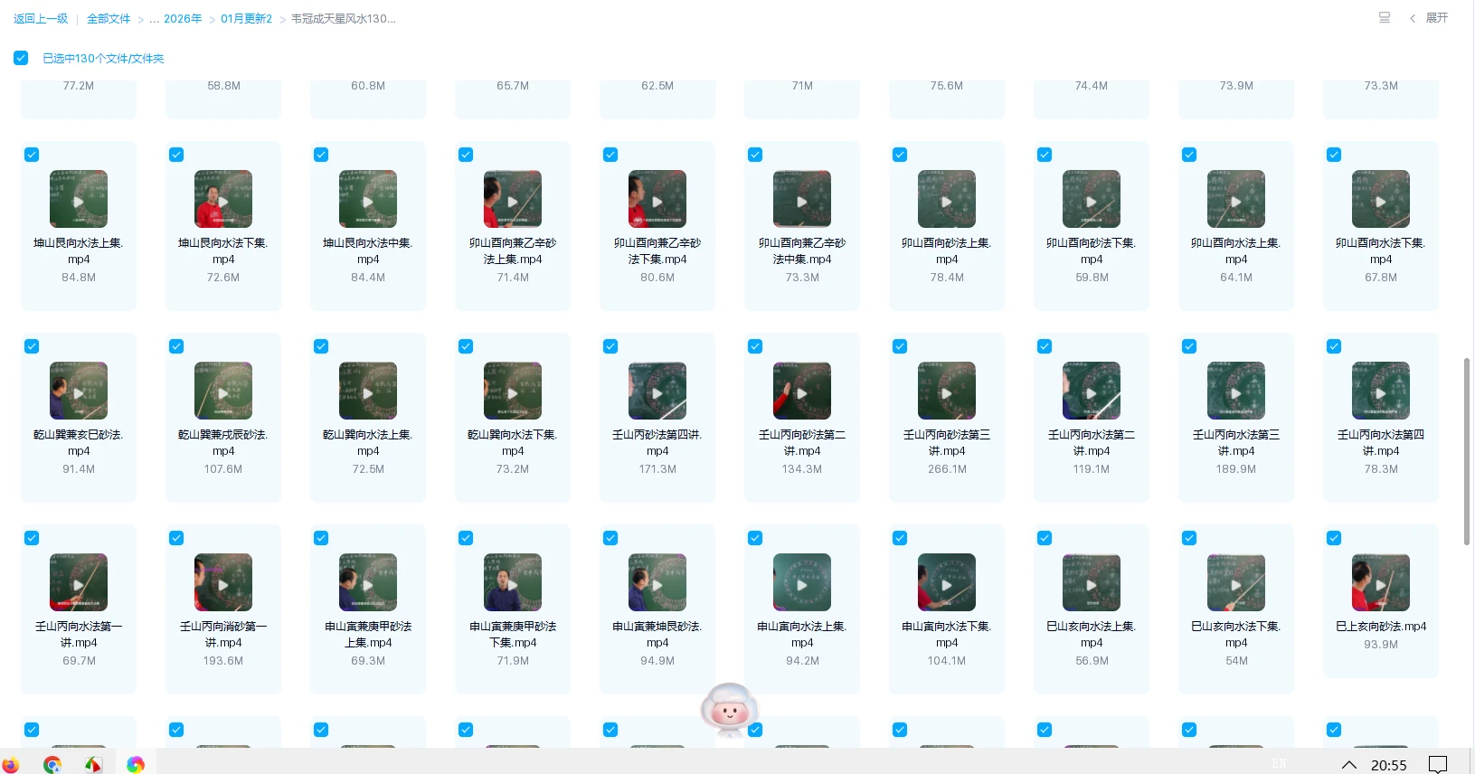
Task: Play the 壬山丙向水法第一讲.mp4 video thumbnail
Action: click(79, 582)
